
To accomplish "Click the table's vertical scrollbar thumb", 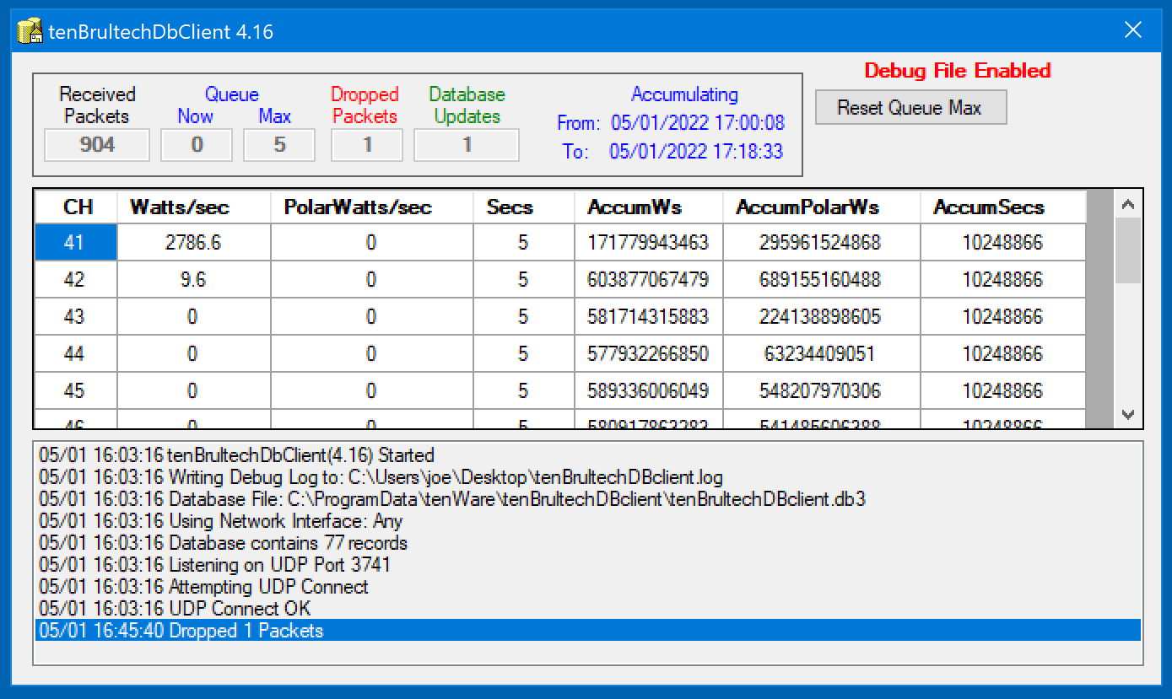I will click(x=1128, y=250).
